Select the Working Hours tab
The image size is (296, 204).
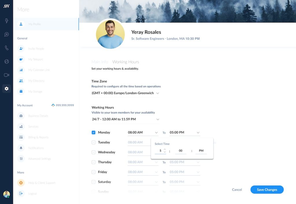pos(125,62)
